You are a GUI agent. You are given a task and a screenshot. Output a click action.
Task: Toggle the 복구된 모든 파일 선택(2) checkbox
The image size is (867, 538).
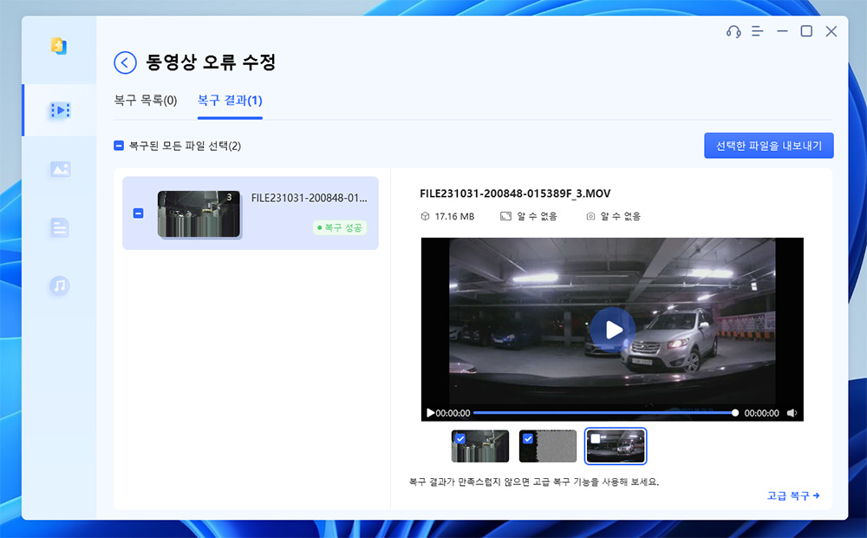click(x=118, y=146)
